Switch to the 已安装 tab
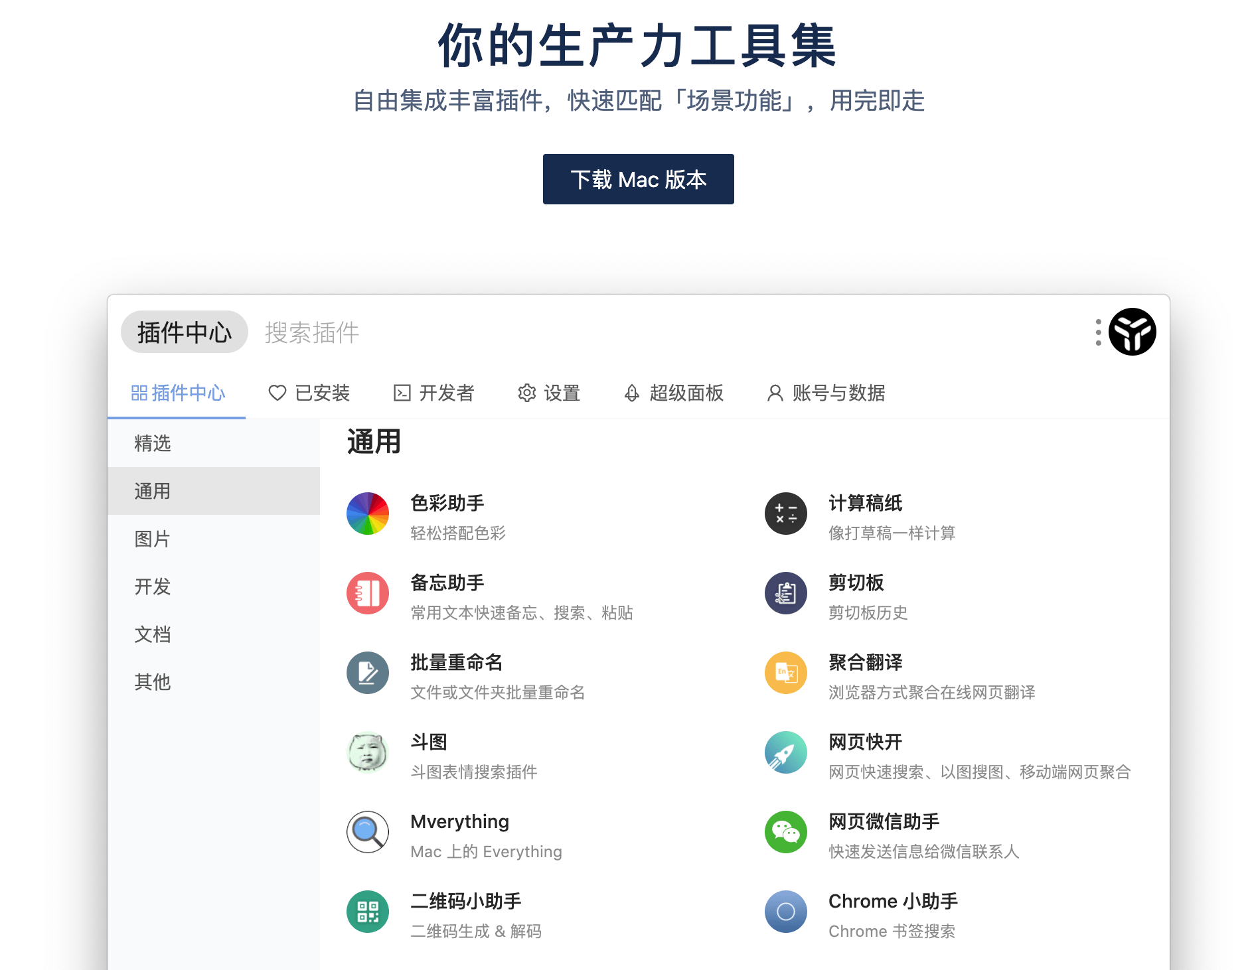 [309, 393]
